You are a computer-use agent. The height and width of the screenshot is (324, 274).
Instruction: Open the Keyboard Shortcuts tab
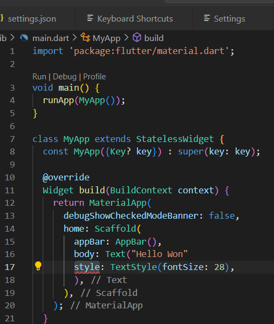tap(134, 19)
